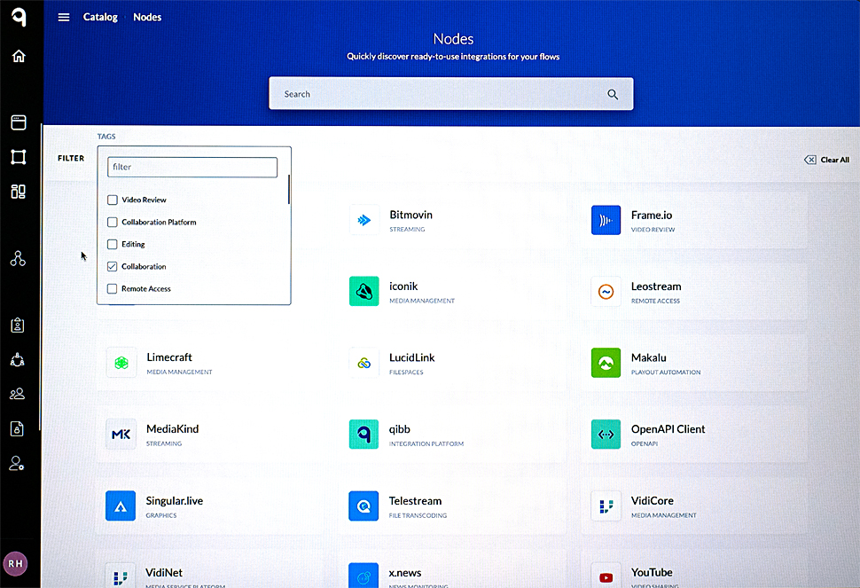The width and height of the screenshot is (860, 588).
Task: Open the VidiCore node by its name
Action: point(653,501)
